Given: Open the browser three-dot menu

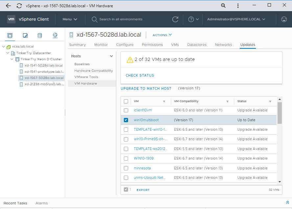Looking at the screenshot, I should point(238,6).
